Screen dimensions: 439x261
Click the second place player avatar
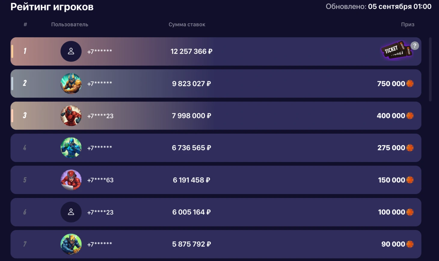pyautogui.click(x=71, y=83)
